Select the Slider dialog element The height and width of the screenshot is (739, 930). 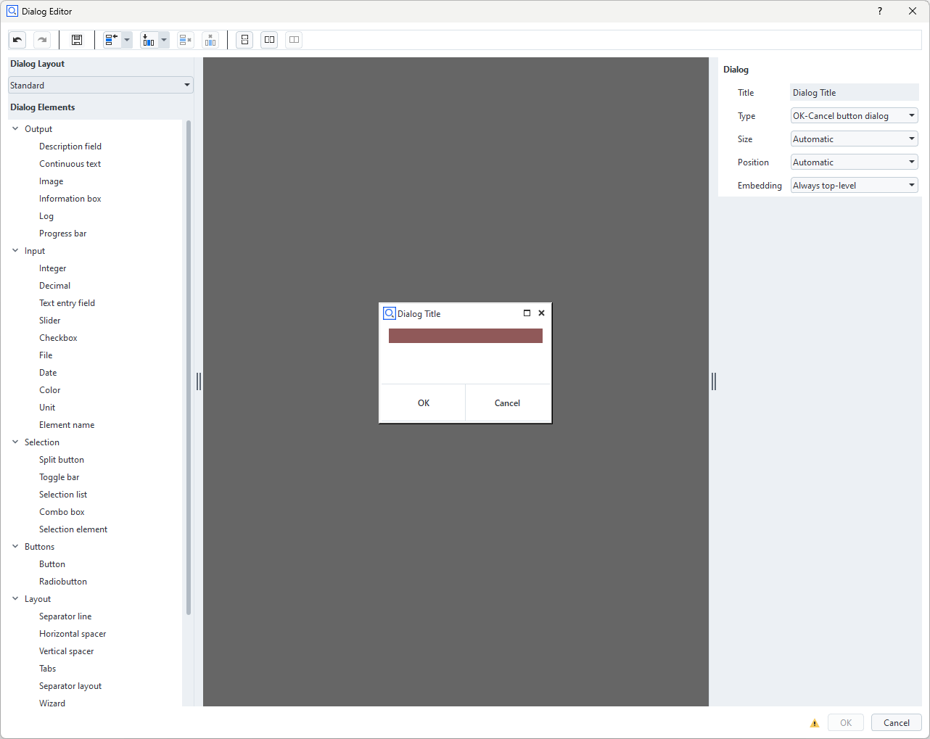coord(50,321)
